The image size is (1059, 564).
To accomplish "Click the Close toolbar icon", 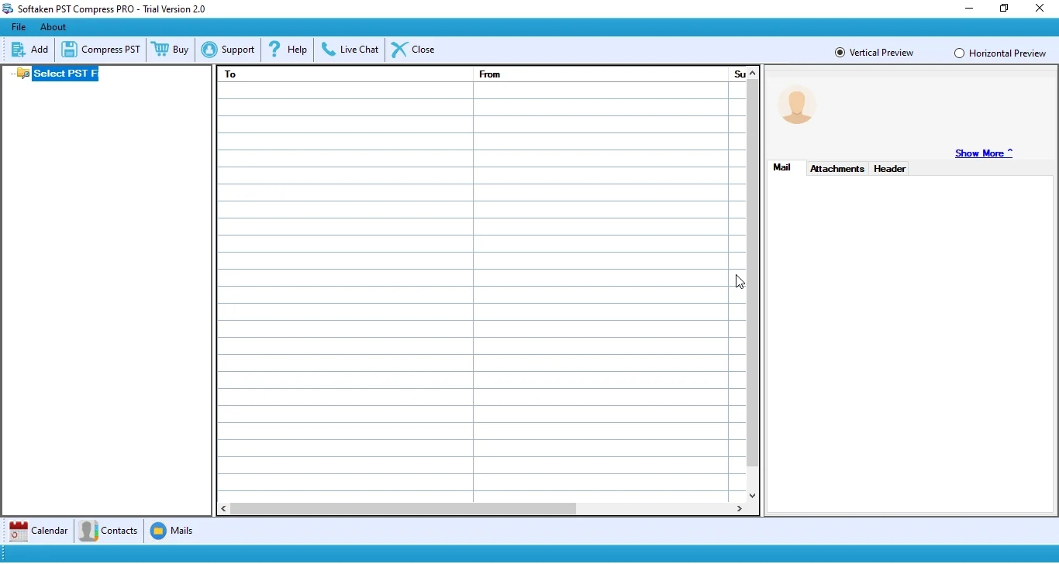I will [x=398, y=49].
